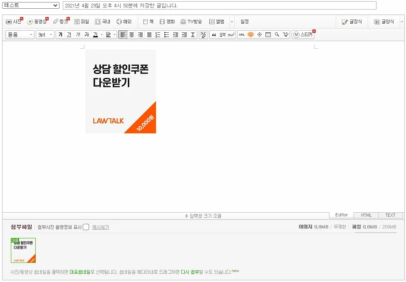Switch to the HTML tab
The width and height of the screenshot is (406, 282).
(x=366, y=215)
